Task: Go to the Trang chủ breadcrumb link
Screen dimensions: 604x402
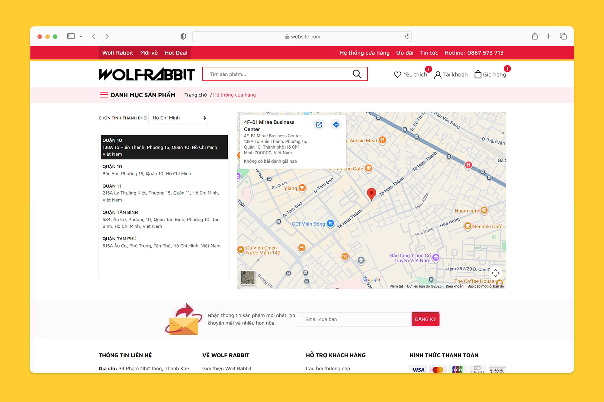Action: tap(195, 95)
